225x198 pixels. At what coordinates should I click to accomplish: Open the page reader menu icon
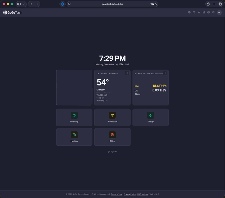(69, 4)
